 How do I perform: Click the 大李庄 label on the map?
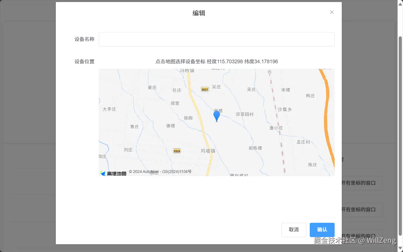click(x=109, y=109)
